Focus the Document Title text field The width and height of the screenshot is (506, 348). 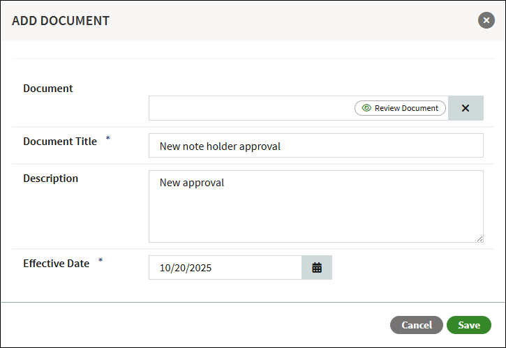click(315, 146)
